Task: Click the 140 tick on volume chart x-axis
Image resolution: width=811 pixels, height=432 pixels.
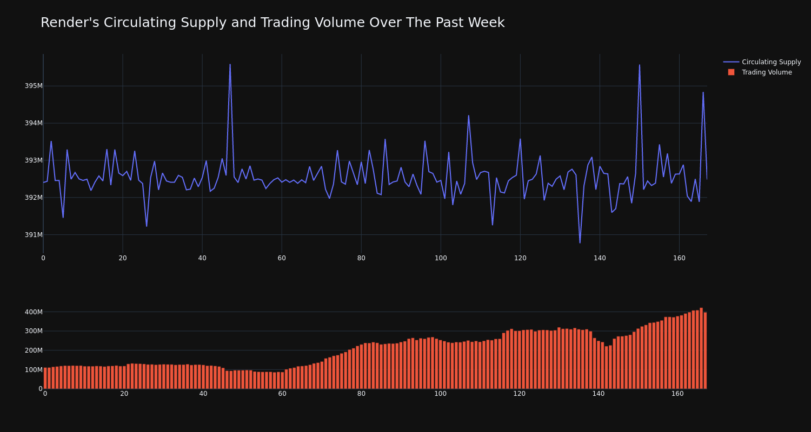Action: click(x=599, y=394)
